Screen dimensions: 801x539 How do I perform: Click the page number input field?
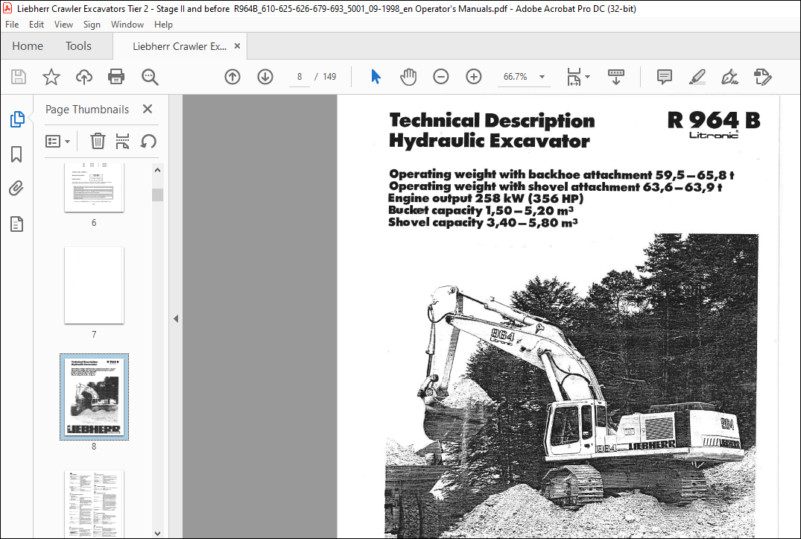click(300, 77)
